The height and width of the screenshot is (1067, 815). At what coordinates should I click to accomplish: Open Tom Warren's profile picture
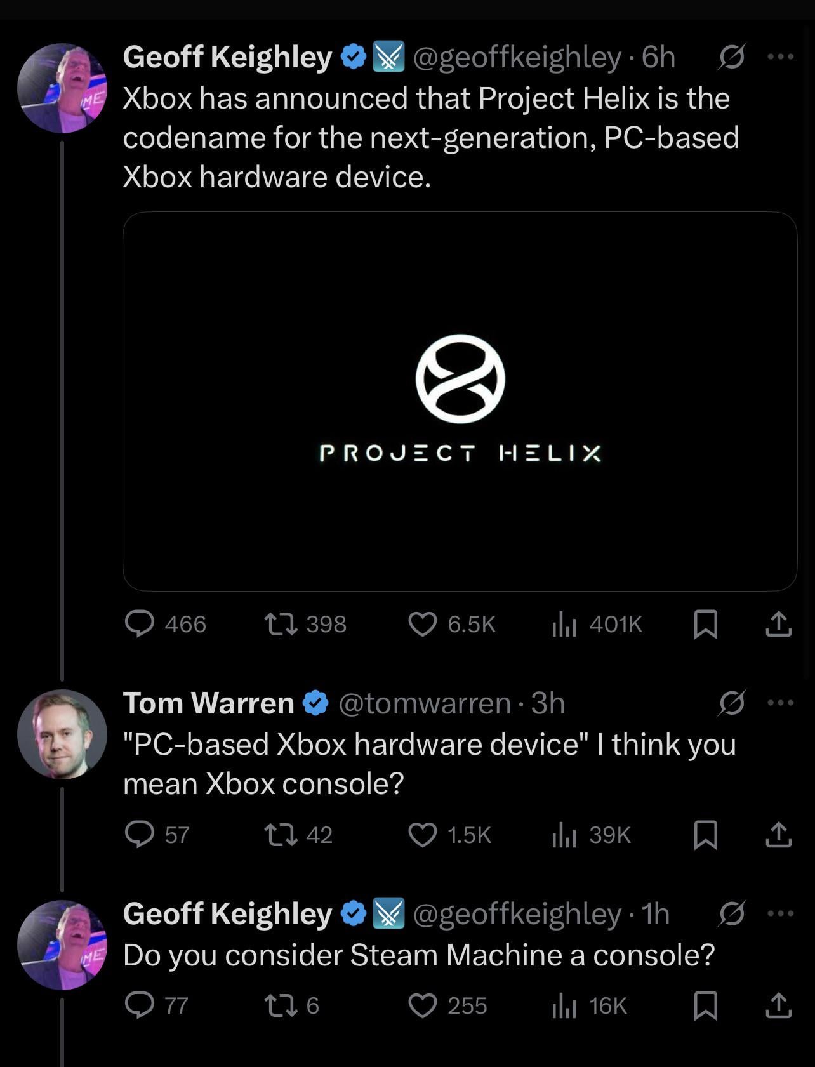click(x=62, y=734)
